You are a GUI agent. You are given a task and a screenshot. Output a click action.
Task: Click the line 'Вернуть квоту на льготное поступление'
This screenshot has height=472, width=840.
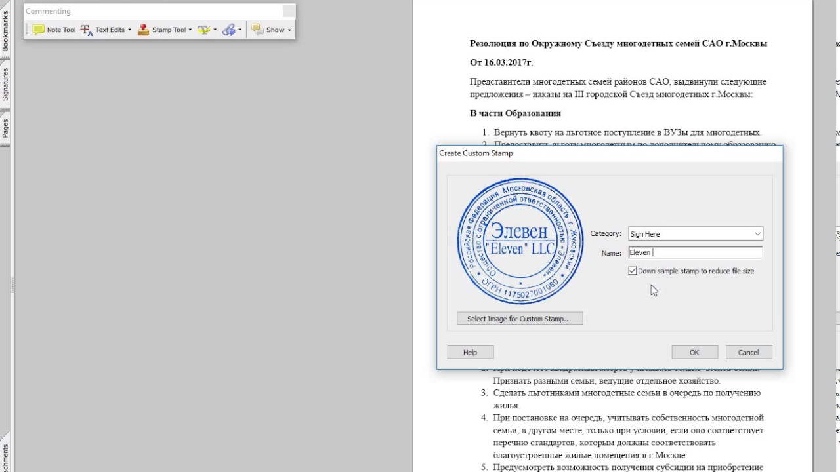point(627,132)
